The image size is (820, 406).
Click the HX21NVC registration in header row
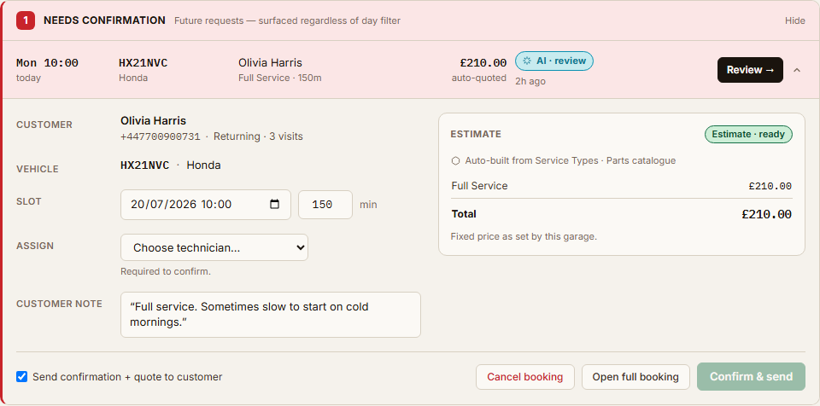(143, 63)
